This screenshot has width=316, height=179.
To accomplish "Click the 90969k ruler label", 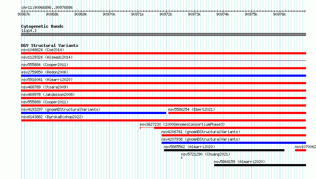I will click(x=81, y=14).
